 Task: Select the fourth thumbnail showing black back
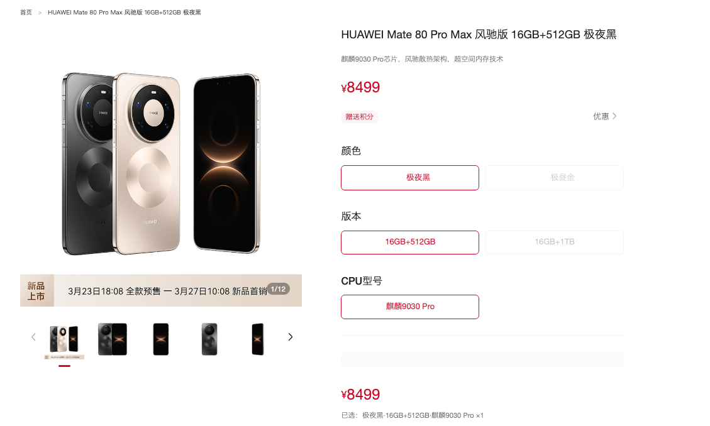tap(209, 339)
